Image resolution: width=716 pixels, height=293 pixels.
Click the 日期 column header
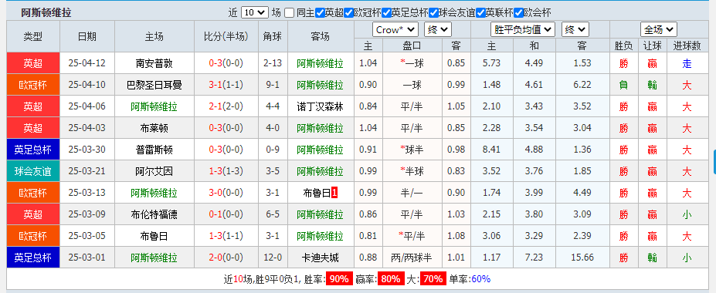point(87,36)
